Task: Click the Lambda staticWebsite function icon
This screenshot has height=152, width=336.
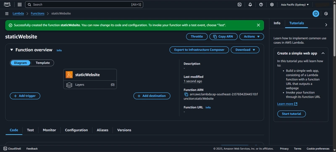Action: point(69,75)
